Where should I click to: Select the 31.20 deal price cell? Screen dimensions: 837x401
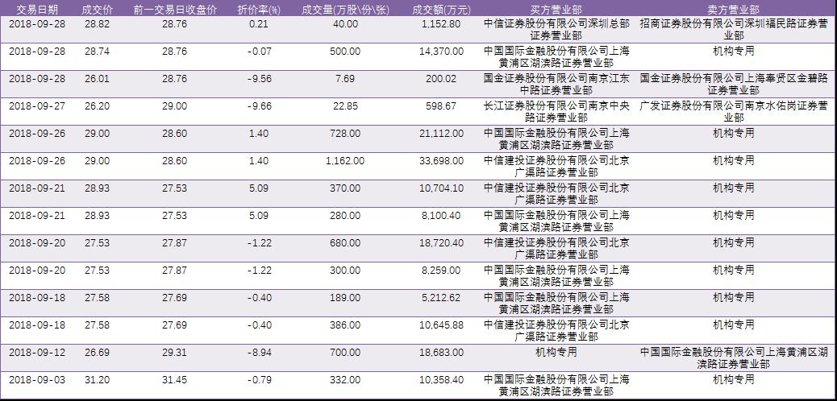97,380
